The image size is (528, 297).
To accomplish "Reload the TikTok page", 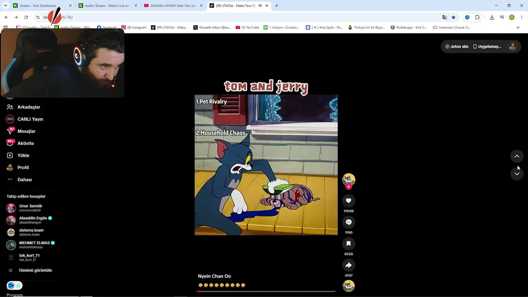I will point(26,17).
